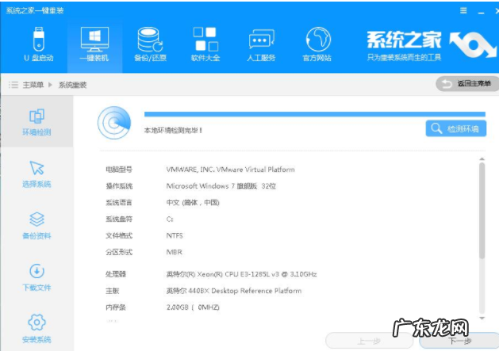Click 系统重装 in the breadcrumb
499x351 pixels.
tap(72, 85)
